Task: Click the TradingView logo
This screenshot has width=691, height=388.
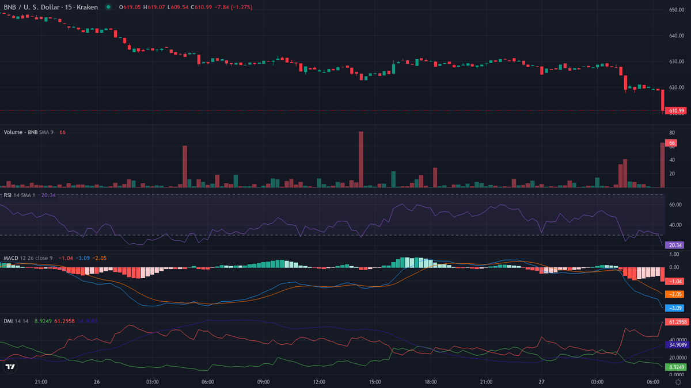Action: pos(10,366)
